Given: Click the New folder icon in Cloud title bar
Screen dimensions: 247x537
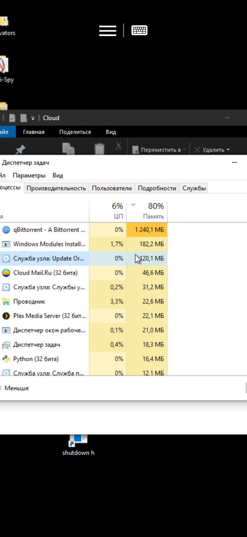Looking at the screenshot, I should point(23,118).
